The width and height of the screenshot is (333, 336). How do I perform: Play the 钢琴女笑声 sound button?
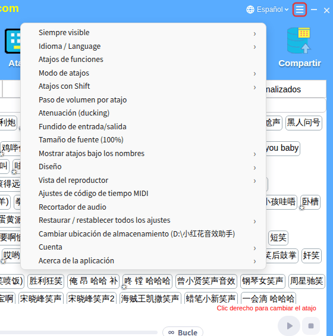[263, 281]
